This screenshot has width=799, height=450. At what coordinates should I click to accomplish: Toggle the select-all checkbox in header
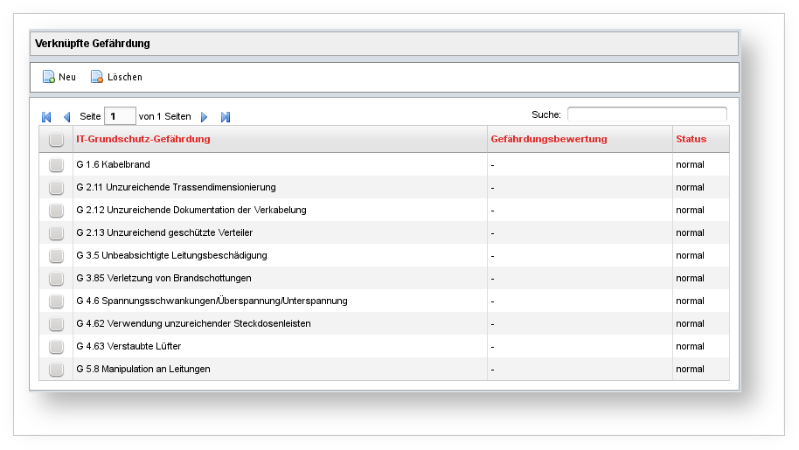click(x=56, y=140)
